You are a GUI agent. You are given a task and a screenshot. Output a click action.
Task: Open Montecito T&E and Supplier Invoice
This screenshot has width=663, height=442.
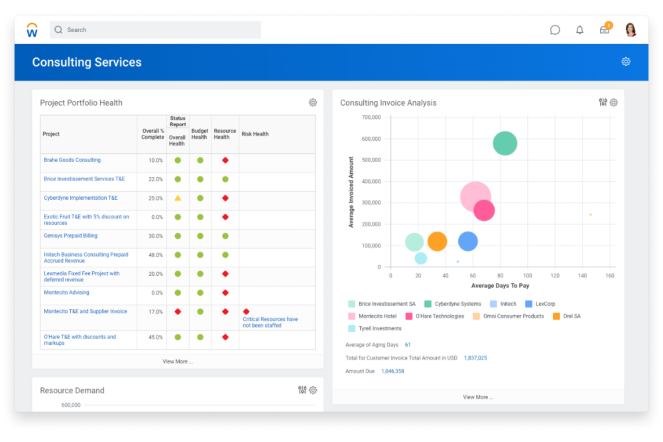[x=85, y=311]
